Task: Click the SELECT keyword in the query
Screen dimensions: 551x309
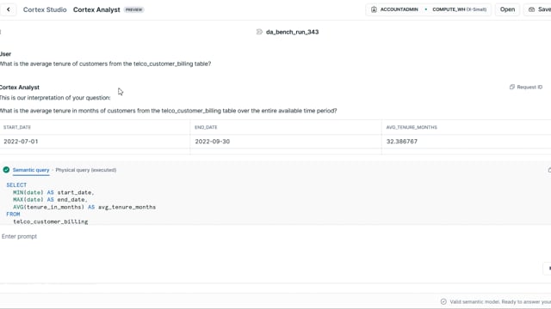Action: (16, 185)
